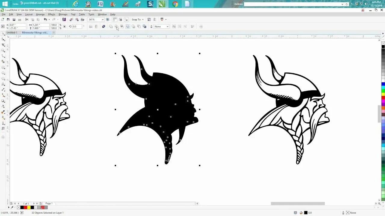Viewport: 385px width, 216px height.
Task: Open the Arrange menu
Action: click(x=40, y=14)
